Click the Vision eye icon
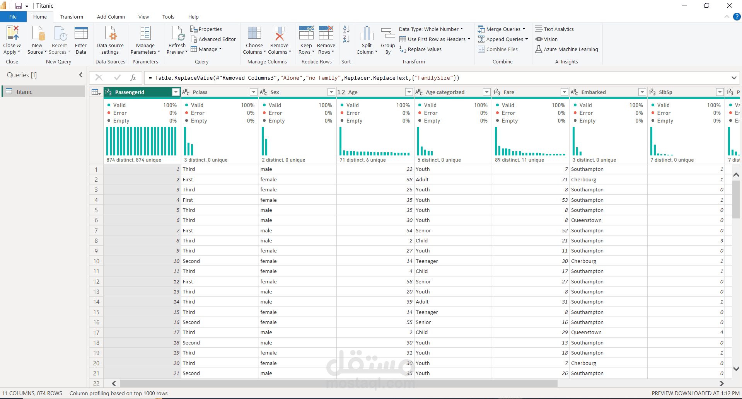Screen dimensions: 742x399 [539, 39]
